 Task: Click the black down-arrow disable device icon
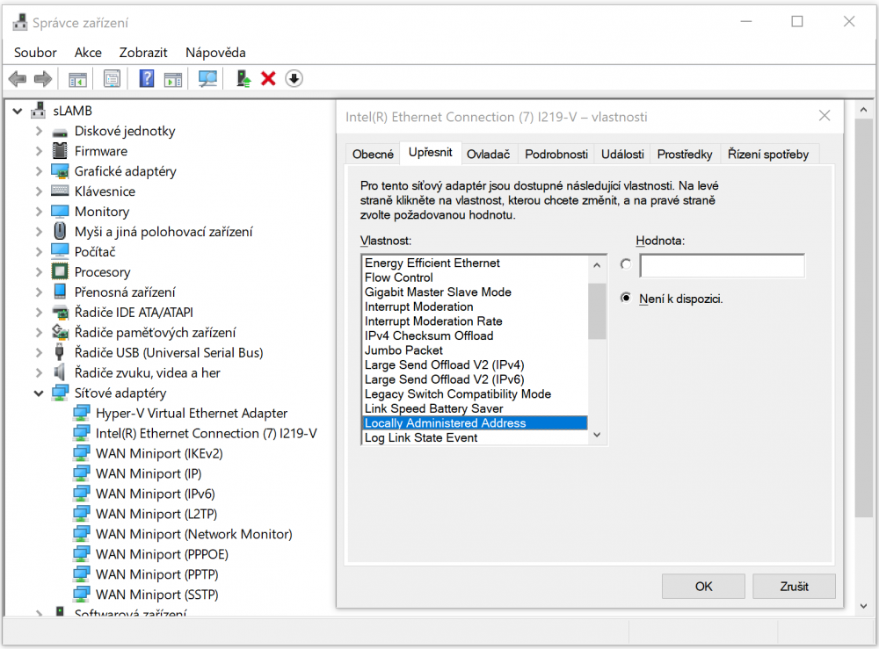point(294,79)
